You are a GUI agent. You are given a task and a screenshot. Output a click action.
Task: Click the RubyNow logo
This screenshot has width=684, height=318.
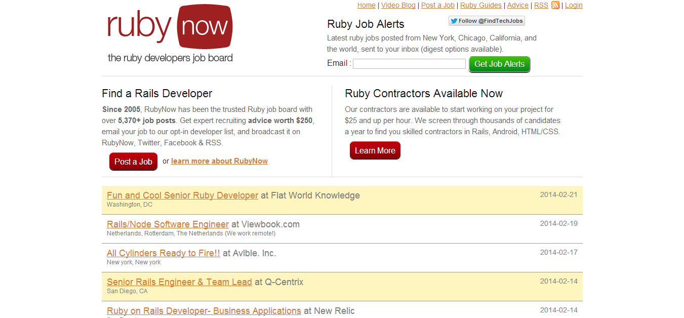pos(170,27)
